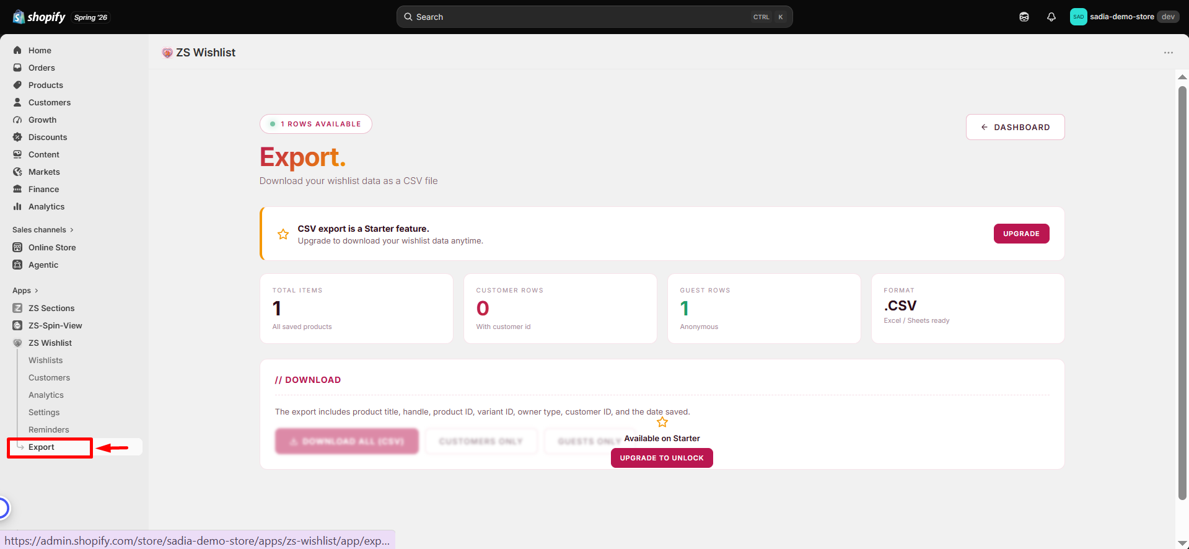This screenshot has width=1189, height=549.
Task: Click the scrollbar up arrow
Action: (x=1182, y=77)
